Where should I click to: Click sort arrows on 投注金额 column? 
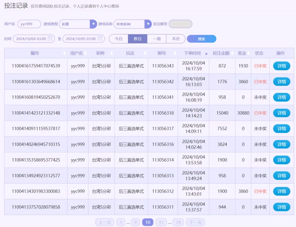(x=232, y=53)
